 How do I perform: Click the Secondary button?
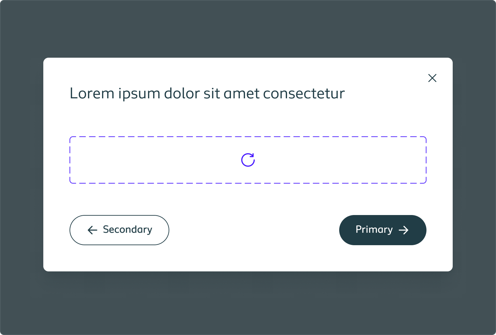coord(119,230)
